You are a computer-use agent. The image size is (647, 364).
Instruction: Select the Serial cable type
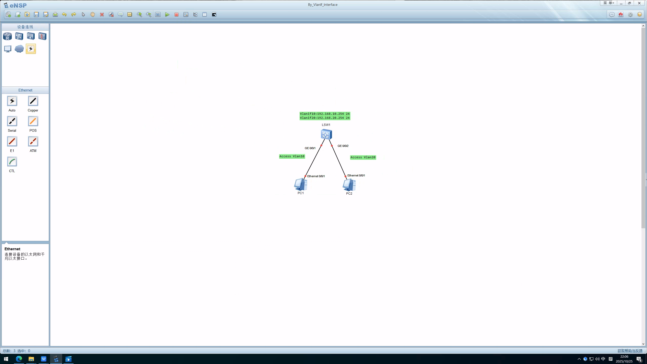coord(12,121)
